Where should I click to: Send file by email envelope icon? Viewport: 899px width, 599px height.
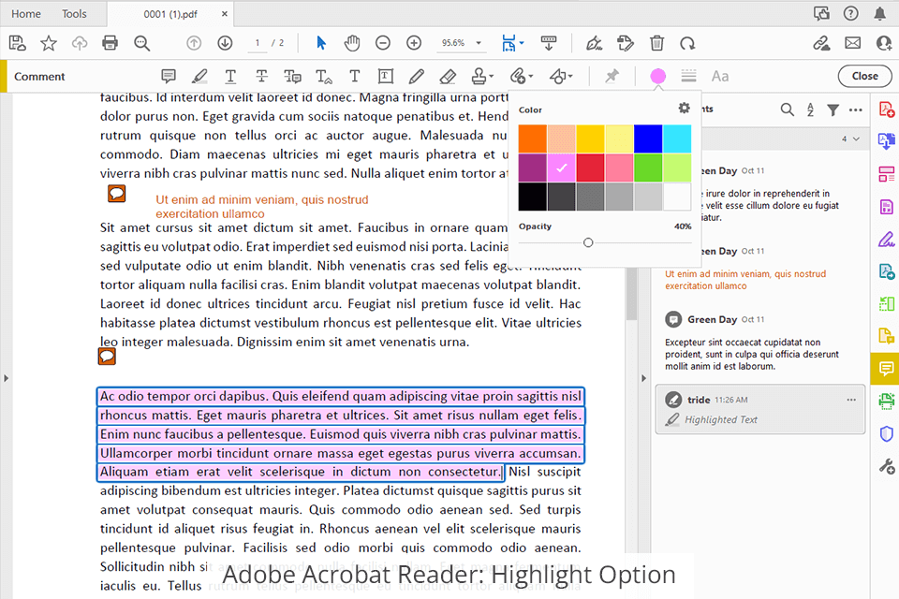[852, 43]
